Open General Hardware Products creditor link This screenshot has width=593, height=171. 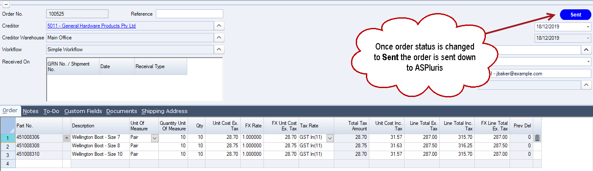pyautogui.click(x=91, y=26)
